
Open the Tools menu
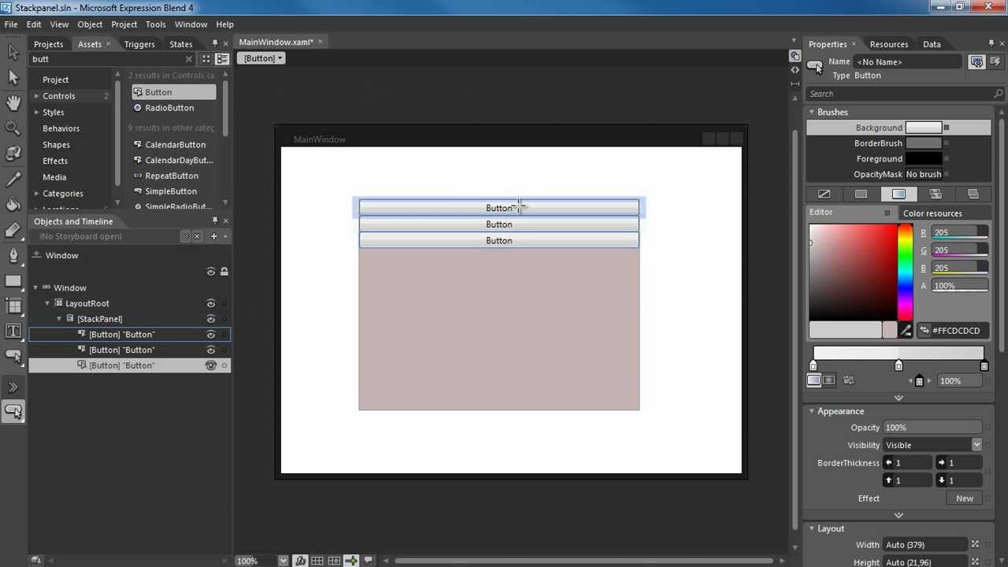pyautogui.click(x=156, y=24)
